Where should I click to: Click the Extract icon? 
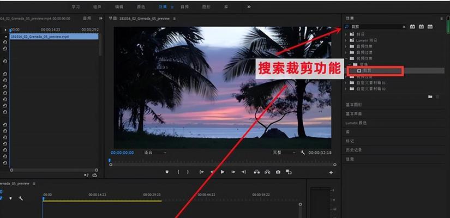click(x=267, y=172)
